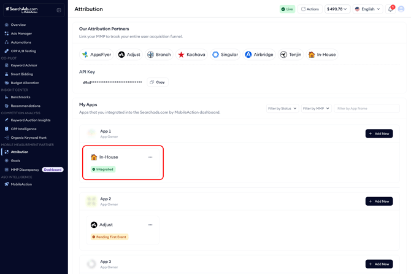Expand the Filter by MMP dropdown

point(316,109)
